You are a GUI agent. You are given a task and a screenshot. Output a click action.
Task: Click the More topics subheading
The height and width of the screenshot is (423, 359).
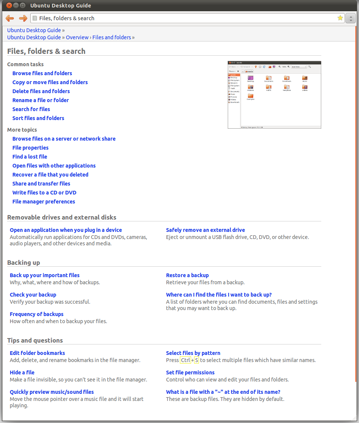pyautogui.click(x=22, y=130)
